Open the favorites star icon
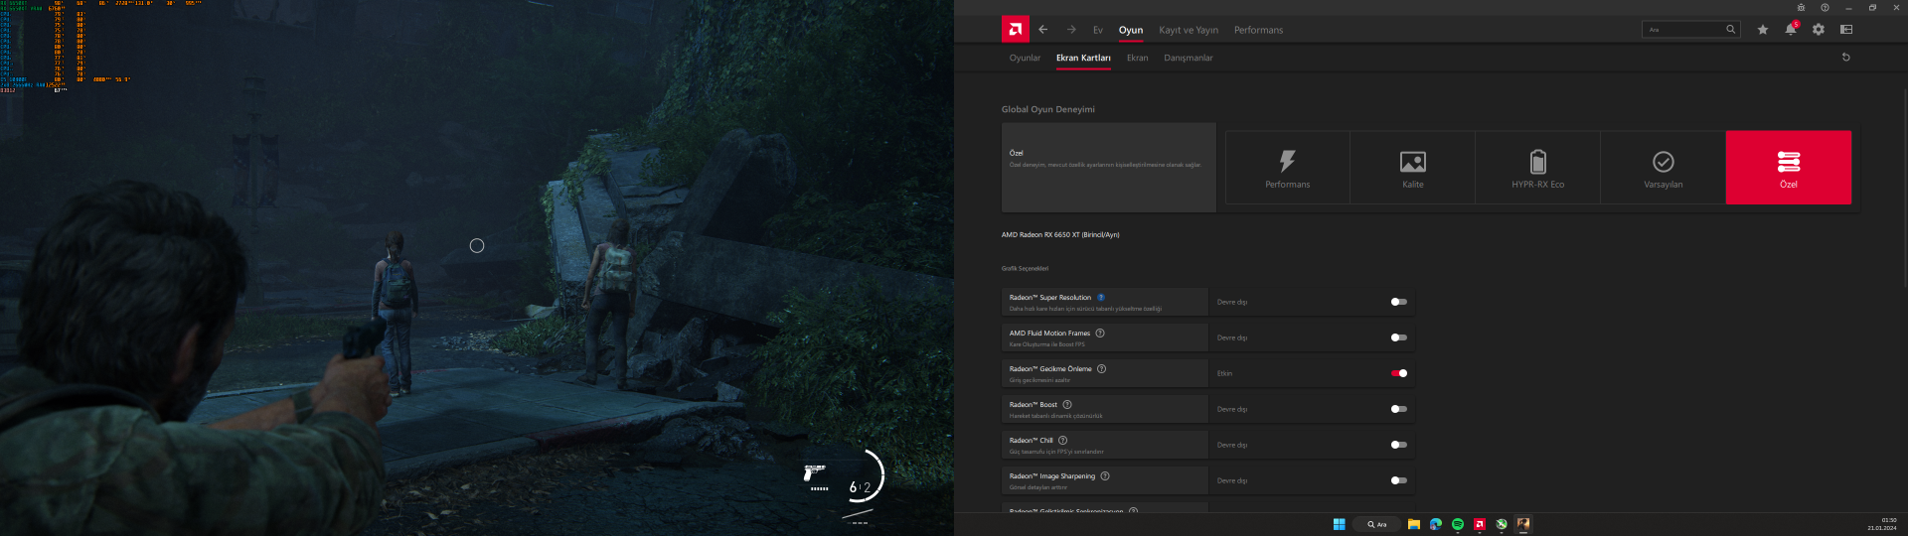The width and height of the screenshot is (1908, 536). (1763, 30)
